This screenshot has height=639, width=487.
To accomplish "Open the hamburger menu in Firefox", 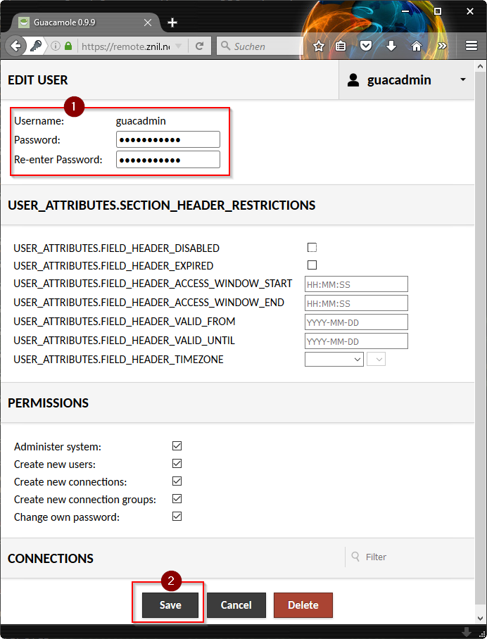I will point(472,46).
